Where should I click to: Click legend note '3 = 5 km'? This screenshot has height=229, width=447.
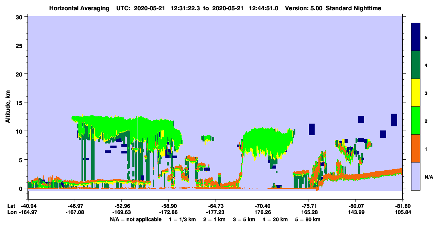pos(244,219)
